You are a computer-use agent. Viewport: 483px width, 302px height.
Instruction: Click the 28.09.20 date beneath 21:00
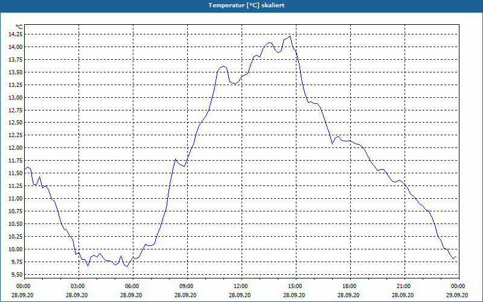pyautogui.click(x=403, y=295)
